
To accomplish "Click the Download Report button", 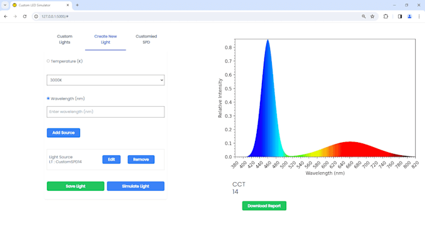I will (264, 206).
